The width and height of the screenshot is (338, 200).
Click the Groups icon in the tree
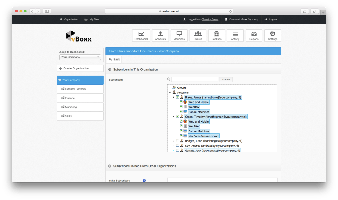click(x=174, y=87)
